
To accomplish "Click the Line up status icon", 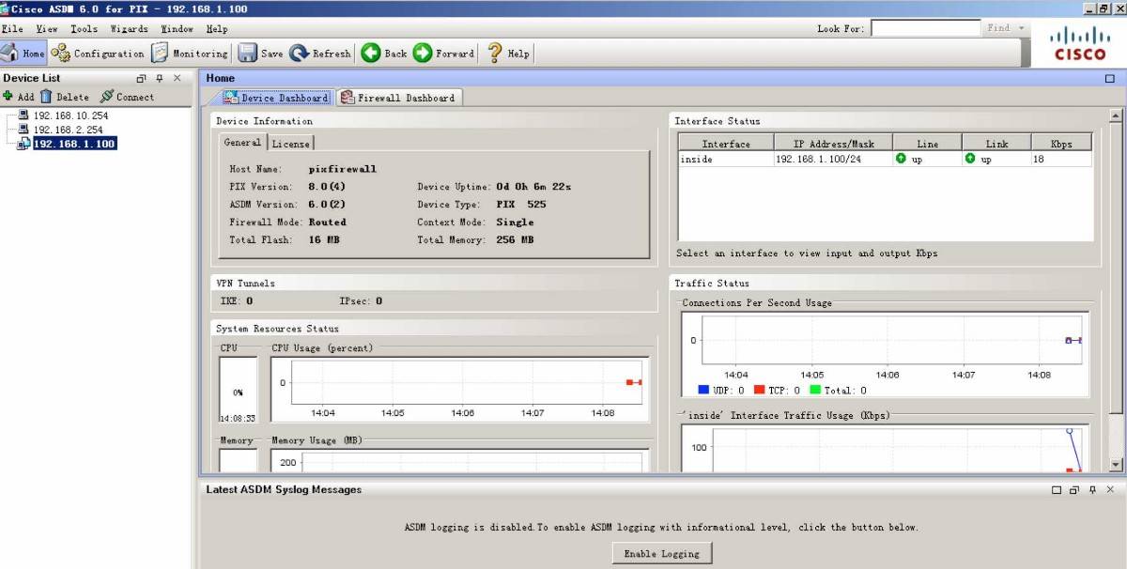I will pyautogui.click(x=901, y=159).
